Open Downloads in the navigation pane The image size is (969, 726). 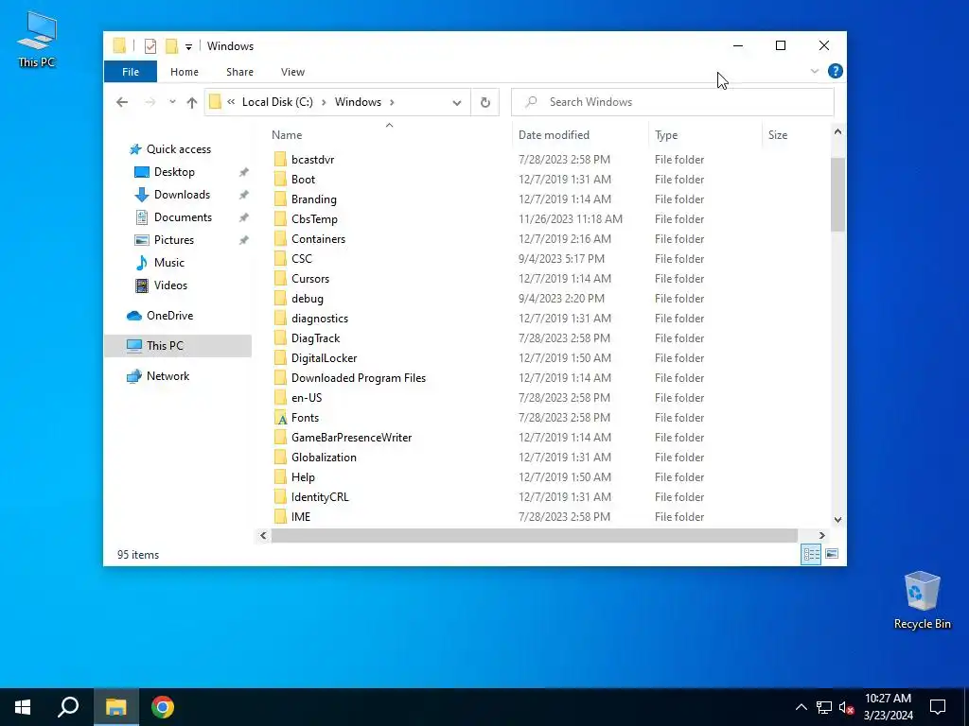182,195
